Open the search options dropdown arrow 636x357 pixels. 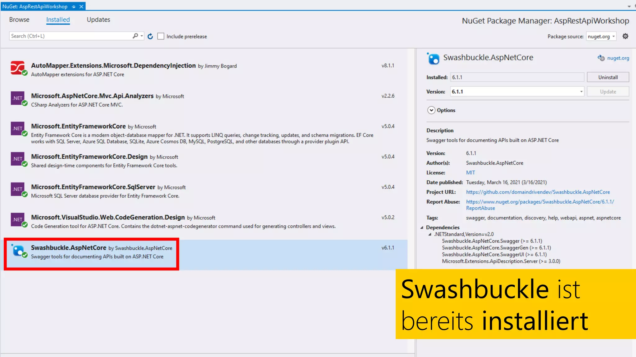click(x=142, y=36)
